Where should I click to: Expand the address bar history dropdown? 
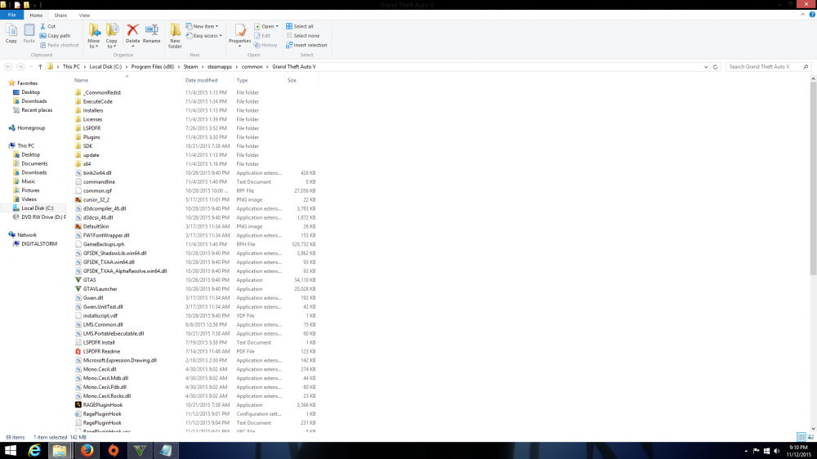[706, 67]
